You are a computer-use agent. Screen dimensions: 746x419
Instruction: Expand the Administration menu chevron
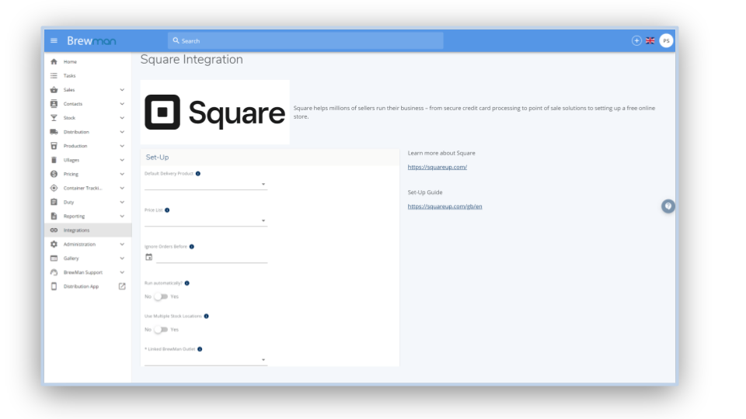click(x=122, y=244)
